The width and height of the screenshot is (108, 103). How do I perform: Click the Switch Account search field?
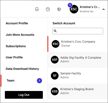point(78,31)
